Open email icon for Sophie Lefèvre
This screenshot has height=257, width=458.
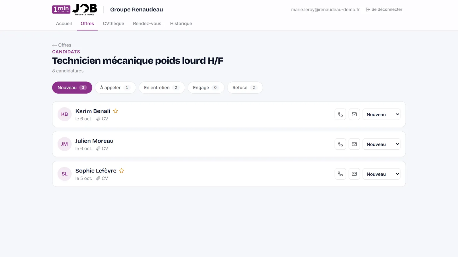(x=354, y=174)
